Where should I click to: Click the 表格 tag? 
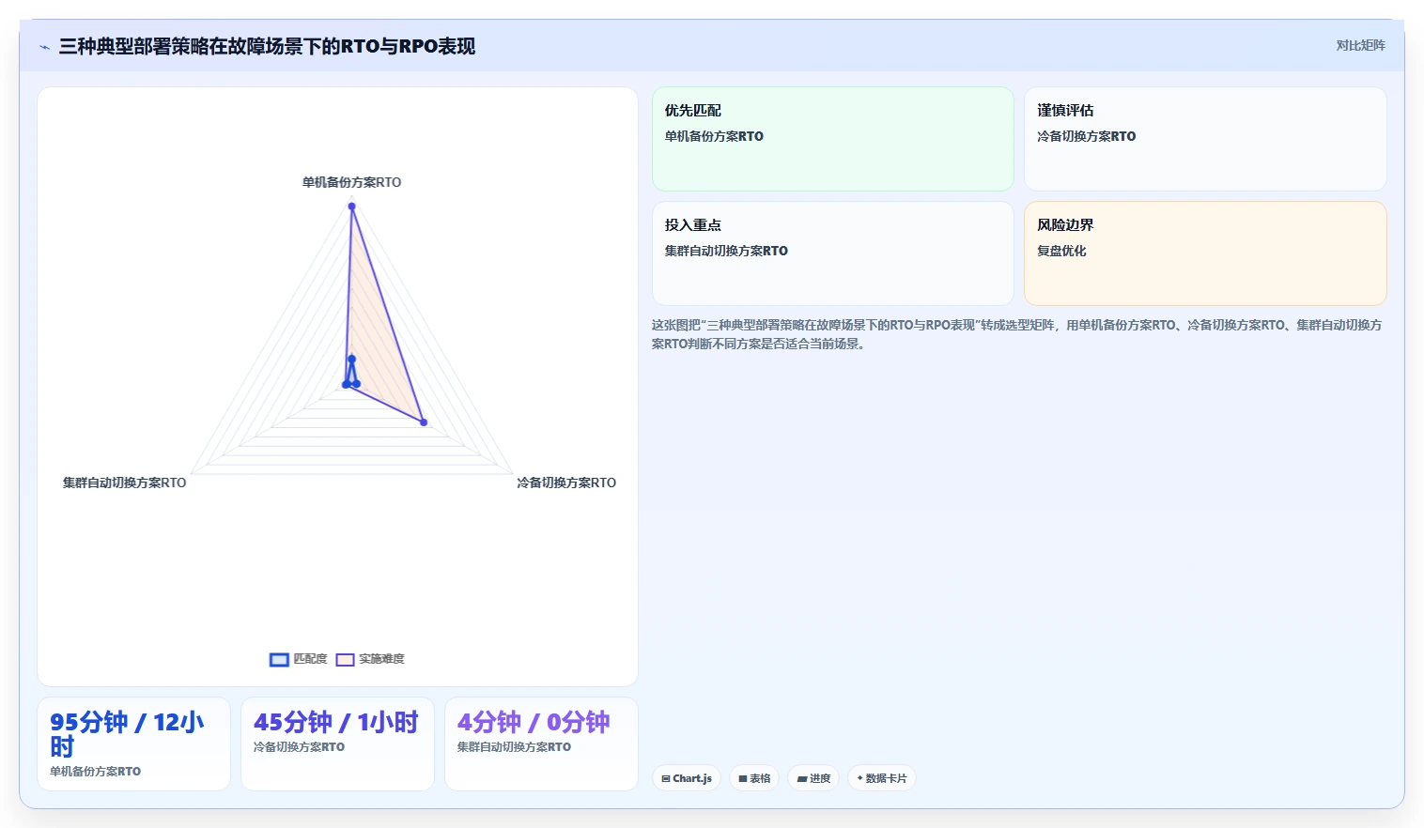coord(754,778)
